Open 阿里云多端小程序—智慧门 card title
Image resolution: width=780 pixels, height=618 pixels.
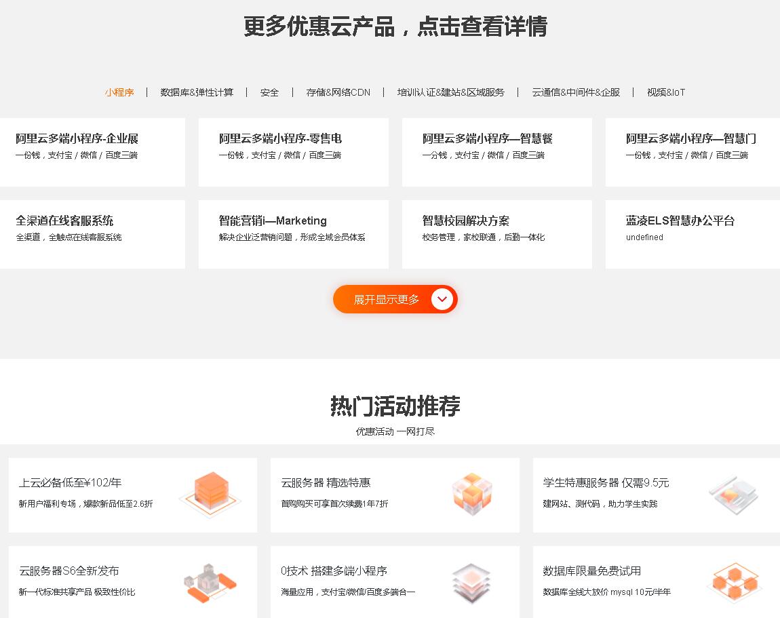[691, 138]
